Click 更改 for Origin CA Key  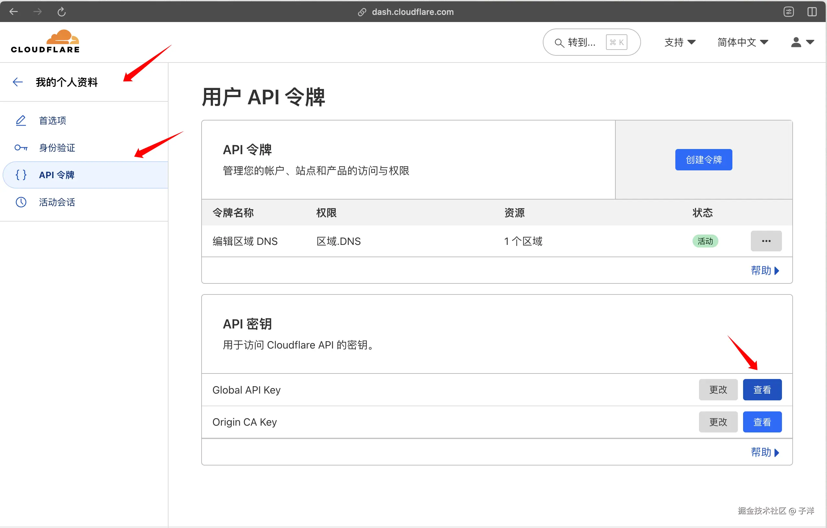(x=718, y=422)
